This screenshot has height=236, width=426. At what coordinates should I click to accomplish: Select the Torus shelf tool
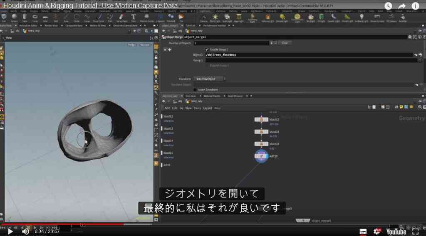pyautogui.click(x=35, y=17)
